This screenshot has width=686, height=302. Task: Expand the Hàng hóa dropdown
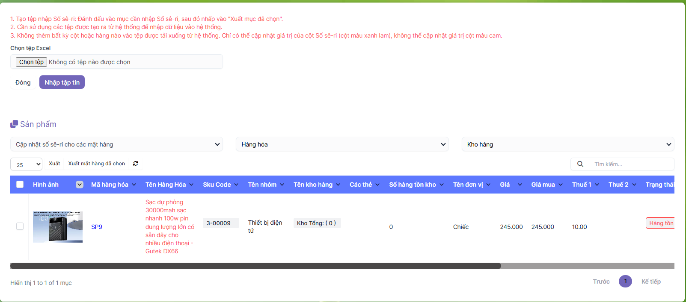(x=342, y=144)
